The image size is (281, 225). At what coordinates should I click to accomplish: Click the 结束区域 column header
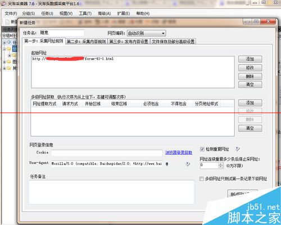pyautogui.click(x=119, y=104)
